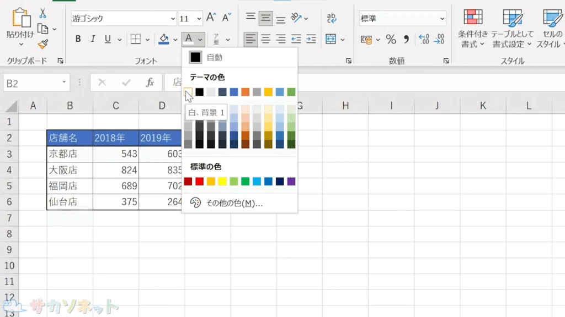
Task: Toggle top vertical alignment
Action: coord(250,18)
